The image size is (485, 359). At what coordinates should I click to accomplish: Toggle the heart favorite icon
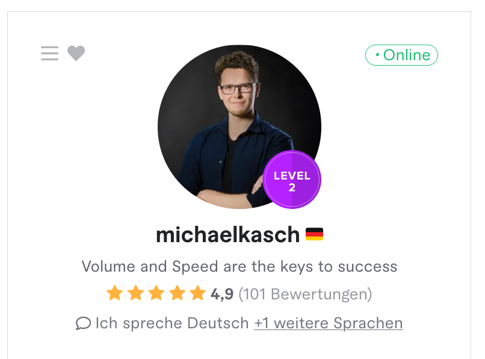click(76, 53)
